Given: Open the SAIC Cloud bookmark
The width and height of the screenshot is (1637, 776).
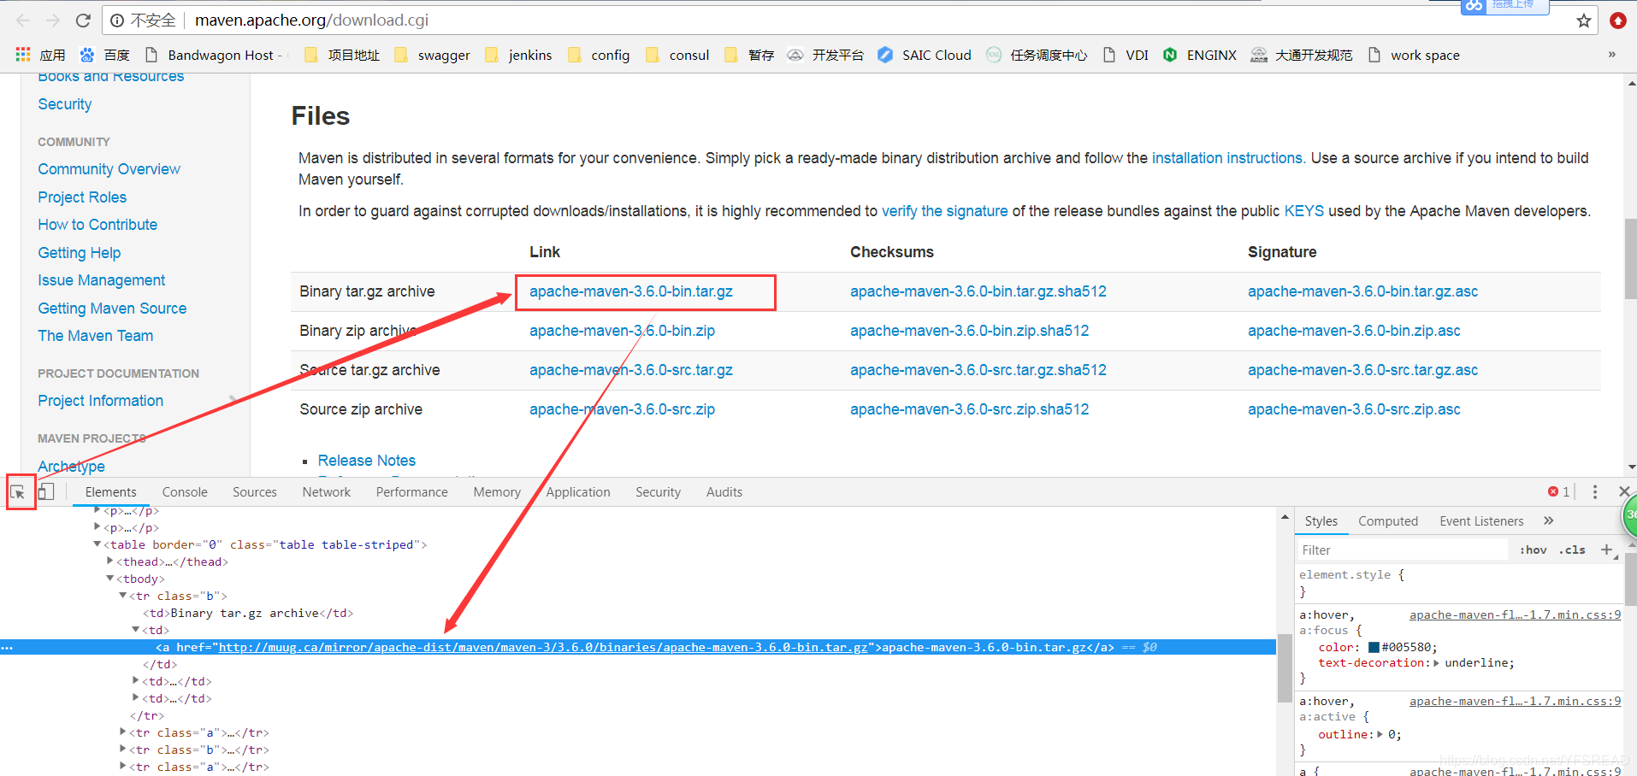Looking at the screenshot, I should [x=925, y=55].
